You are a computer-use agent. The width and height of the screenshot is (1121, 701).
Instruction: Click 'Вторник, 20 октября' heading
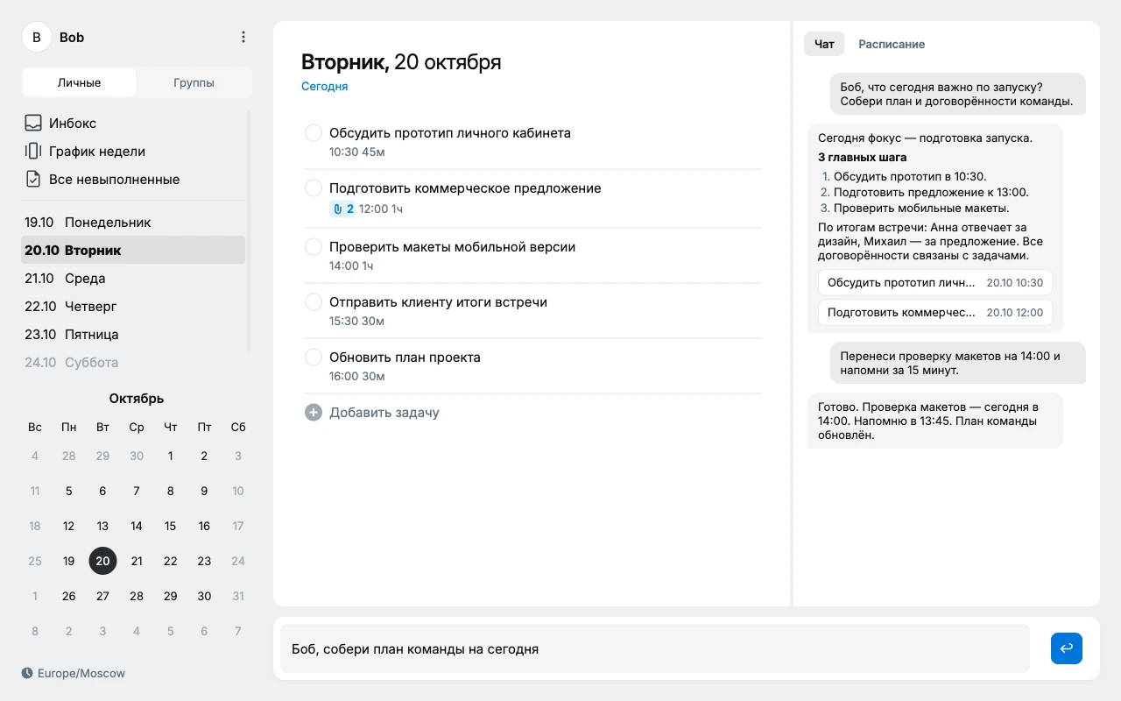(x=401, y=61)
